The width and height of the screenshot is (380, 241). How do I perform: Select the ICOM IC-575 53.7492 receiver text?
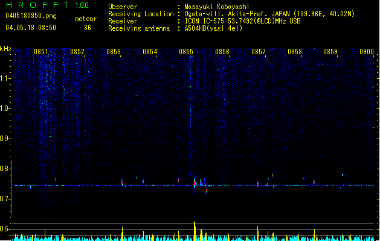click(243, 21)
